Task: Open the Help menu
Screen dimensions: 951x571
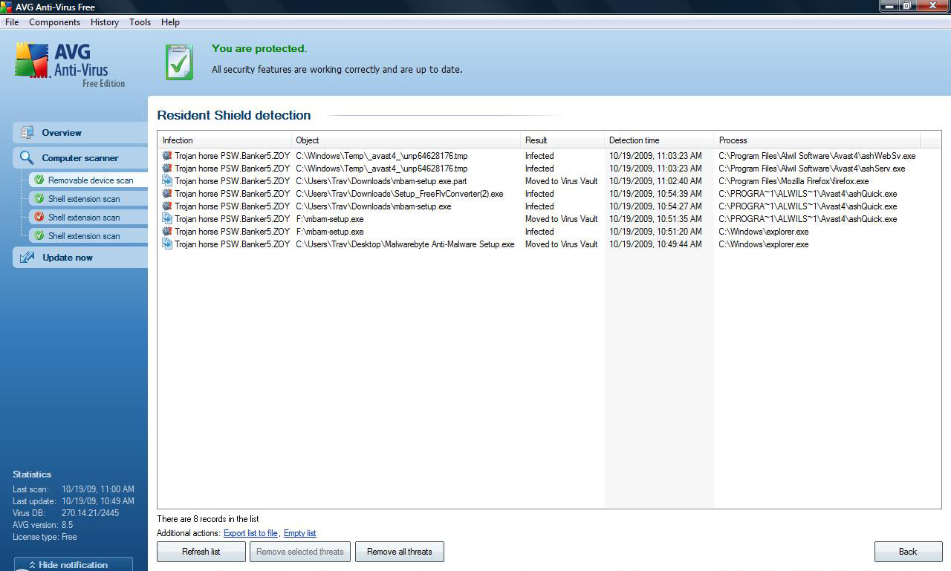Action: point(170,22)
